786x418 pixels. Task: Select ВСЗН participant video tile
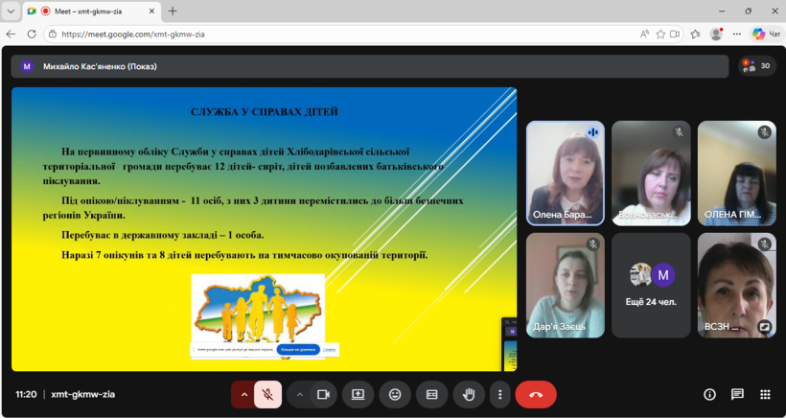pos(737,285)
